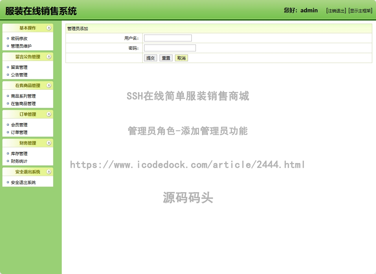Focus the 密码 input field
Image resolution: width=376 pixels, height=274 pixels.
(170, 48)
